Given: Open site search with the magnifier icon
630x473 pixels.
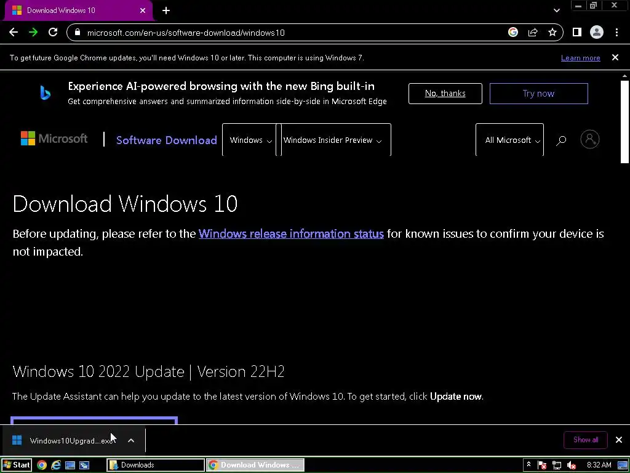Looking at the screenshot, I should (x=561, y=140).
